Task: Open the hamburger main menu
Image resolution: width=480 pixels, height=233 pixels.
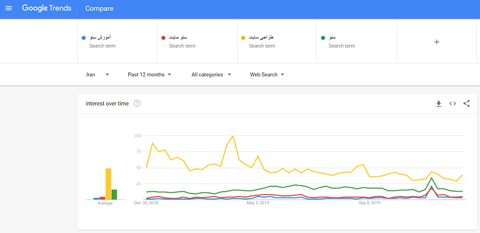Action: click(8, 8)
